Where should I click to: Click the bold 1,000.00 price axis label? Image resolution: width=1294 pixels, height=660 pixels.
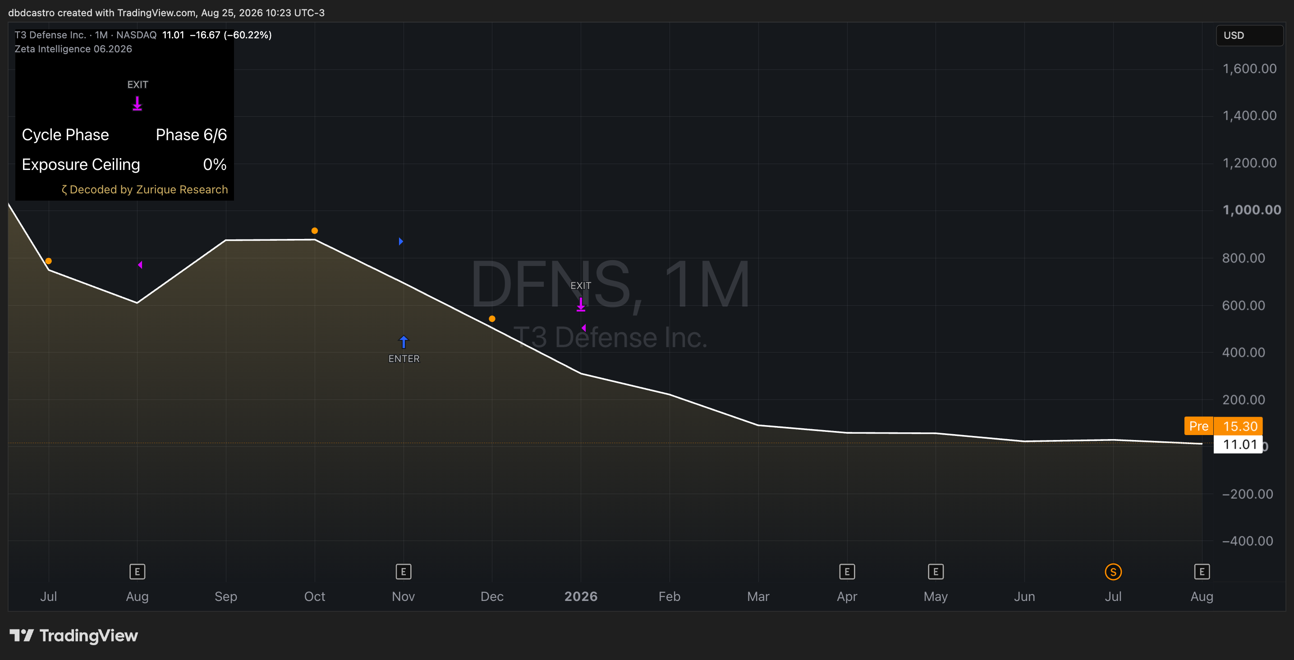1251,210
